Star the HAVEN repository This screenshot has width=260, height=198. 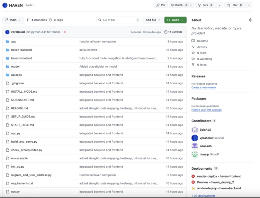(235, 5)
